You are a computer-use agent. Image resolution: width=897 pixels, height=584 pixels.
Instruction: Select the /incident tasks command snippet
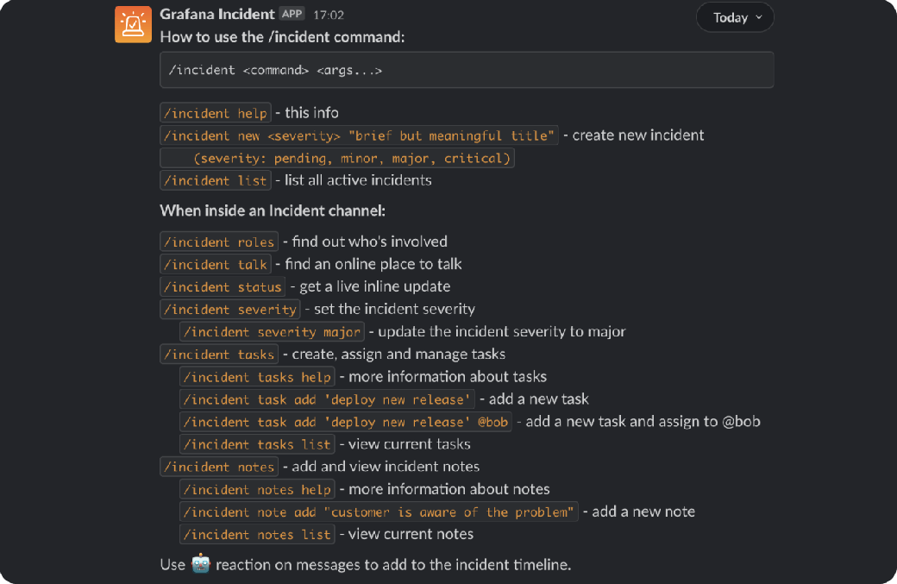(218, 354)
